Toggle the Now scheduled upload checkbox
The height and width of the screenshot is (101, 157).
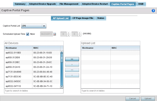point(28,34)
